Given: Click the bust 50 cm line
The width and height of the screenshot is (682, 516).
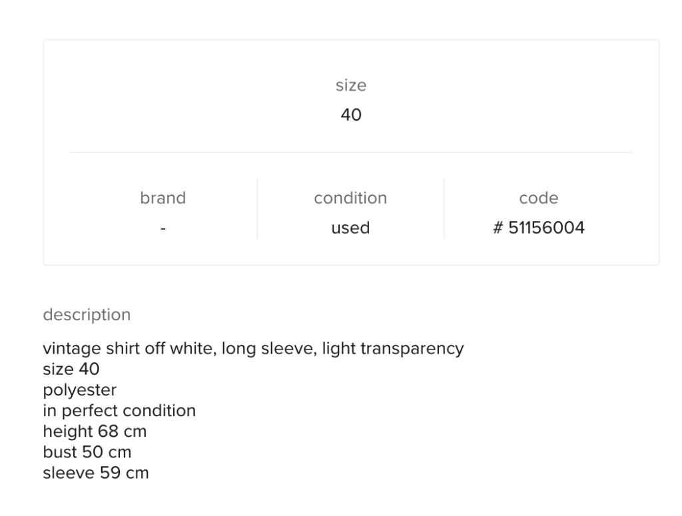Looking at the screenshot, I should point(87,453).
